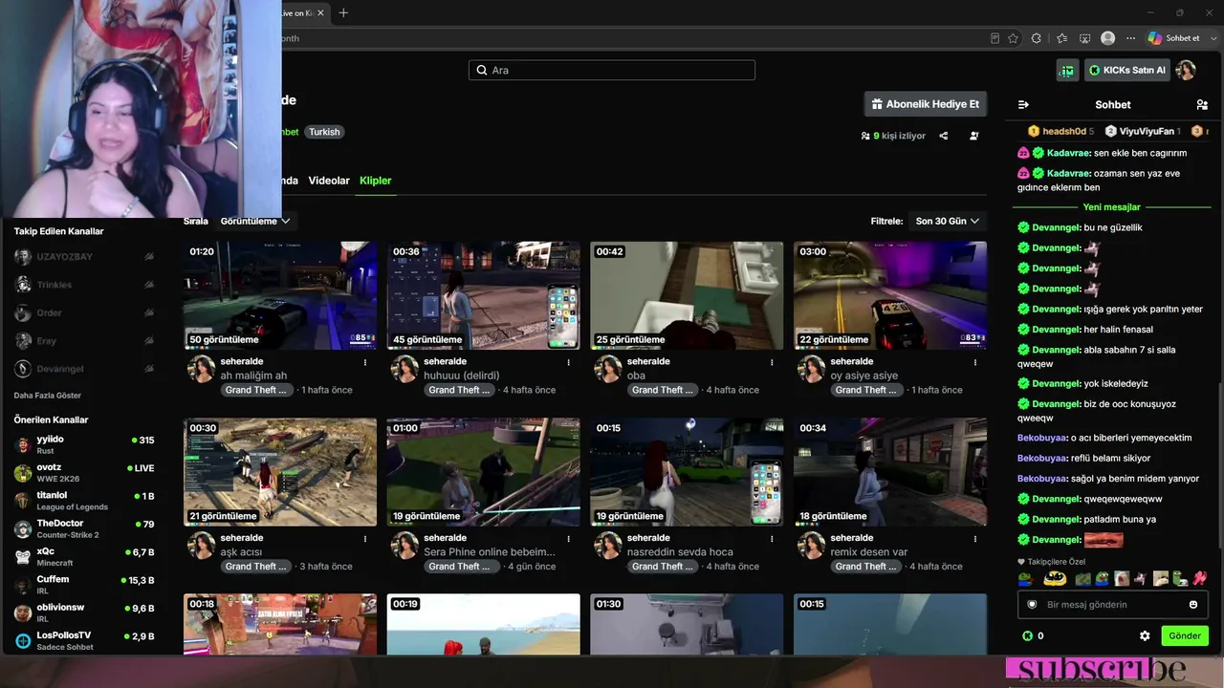Open more options for 'huhuuu (delirdi)' clip
This screenshot has width=1224, height=688.
[x=569, y=362]
